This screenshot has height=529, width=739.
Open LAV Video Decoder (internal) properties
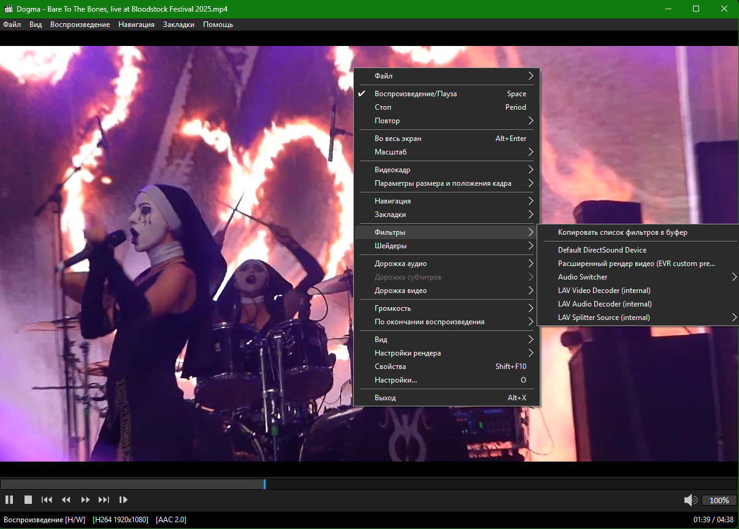tap(604, 291)
